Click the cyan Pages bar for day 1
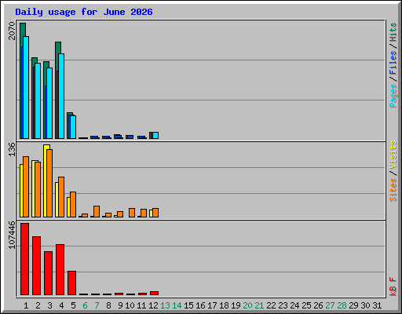402x314 pixels. (x=26, y=87)
